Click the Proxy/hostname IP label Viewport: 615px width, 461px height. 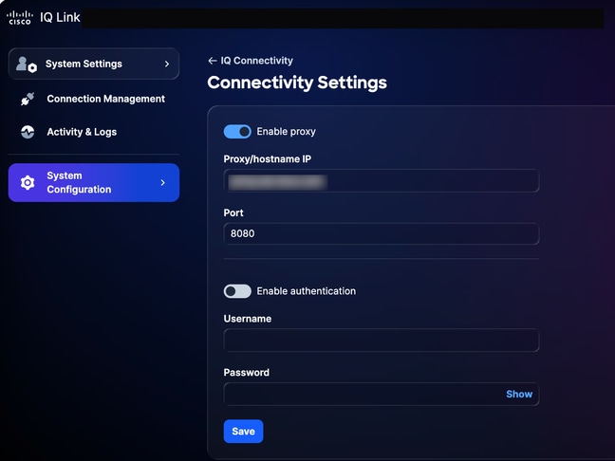[267, 159]
